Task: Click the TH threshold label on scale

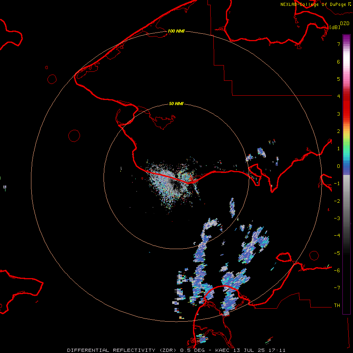Action: pyautogui.click(x=337, y=306)
